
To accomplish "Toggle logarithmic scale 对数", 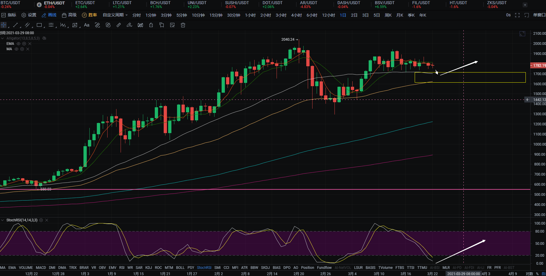I will click(529, 274).
